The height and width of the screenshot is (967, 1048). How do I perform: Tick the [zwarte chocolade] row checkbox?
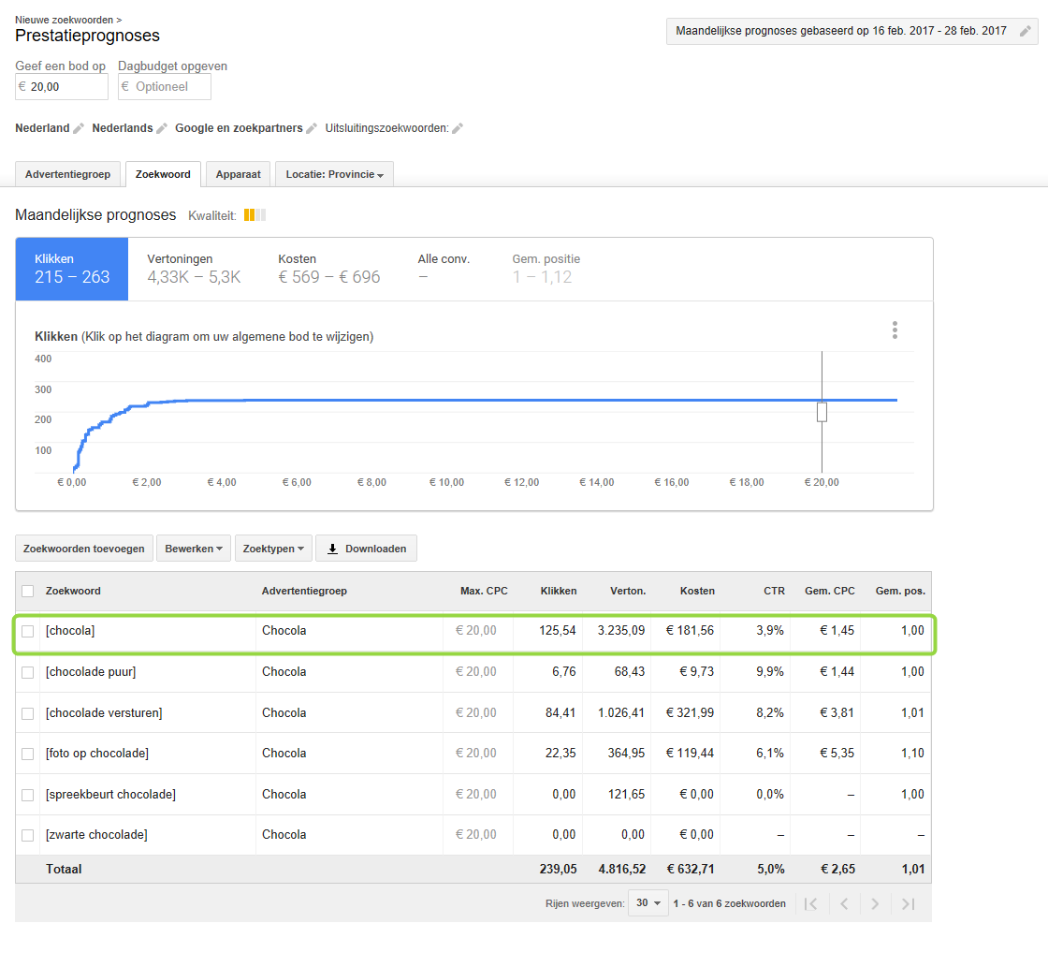[27, 835]
